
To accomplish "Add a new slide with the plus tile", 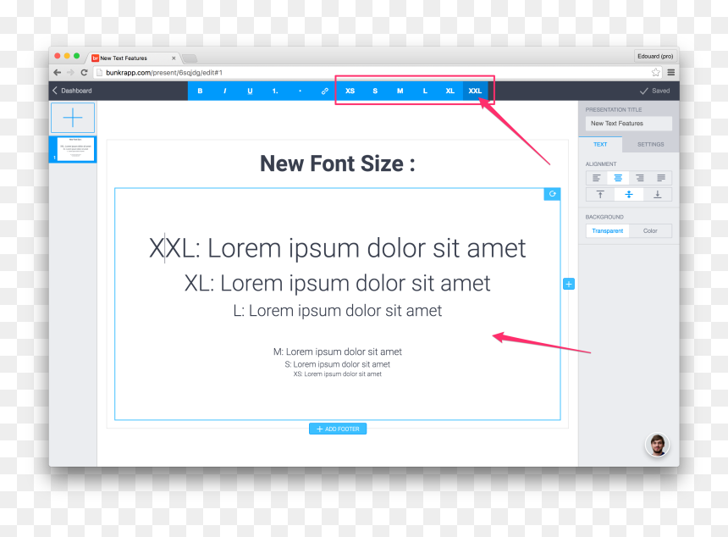I will (x=73, y=118).
